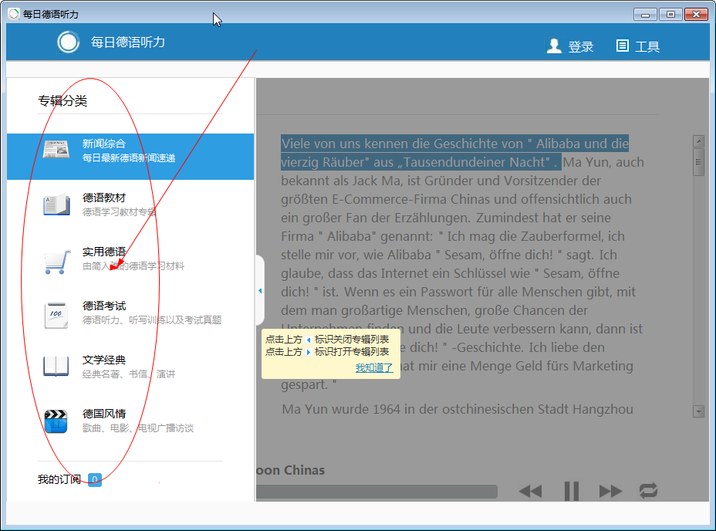Image resolution: width=716 pixels, height=531 pixels.
Task: Select the 新闻综合 category
Action: tap(130, 156)
